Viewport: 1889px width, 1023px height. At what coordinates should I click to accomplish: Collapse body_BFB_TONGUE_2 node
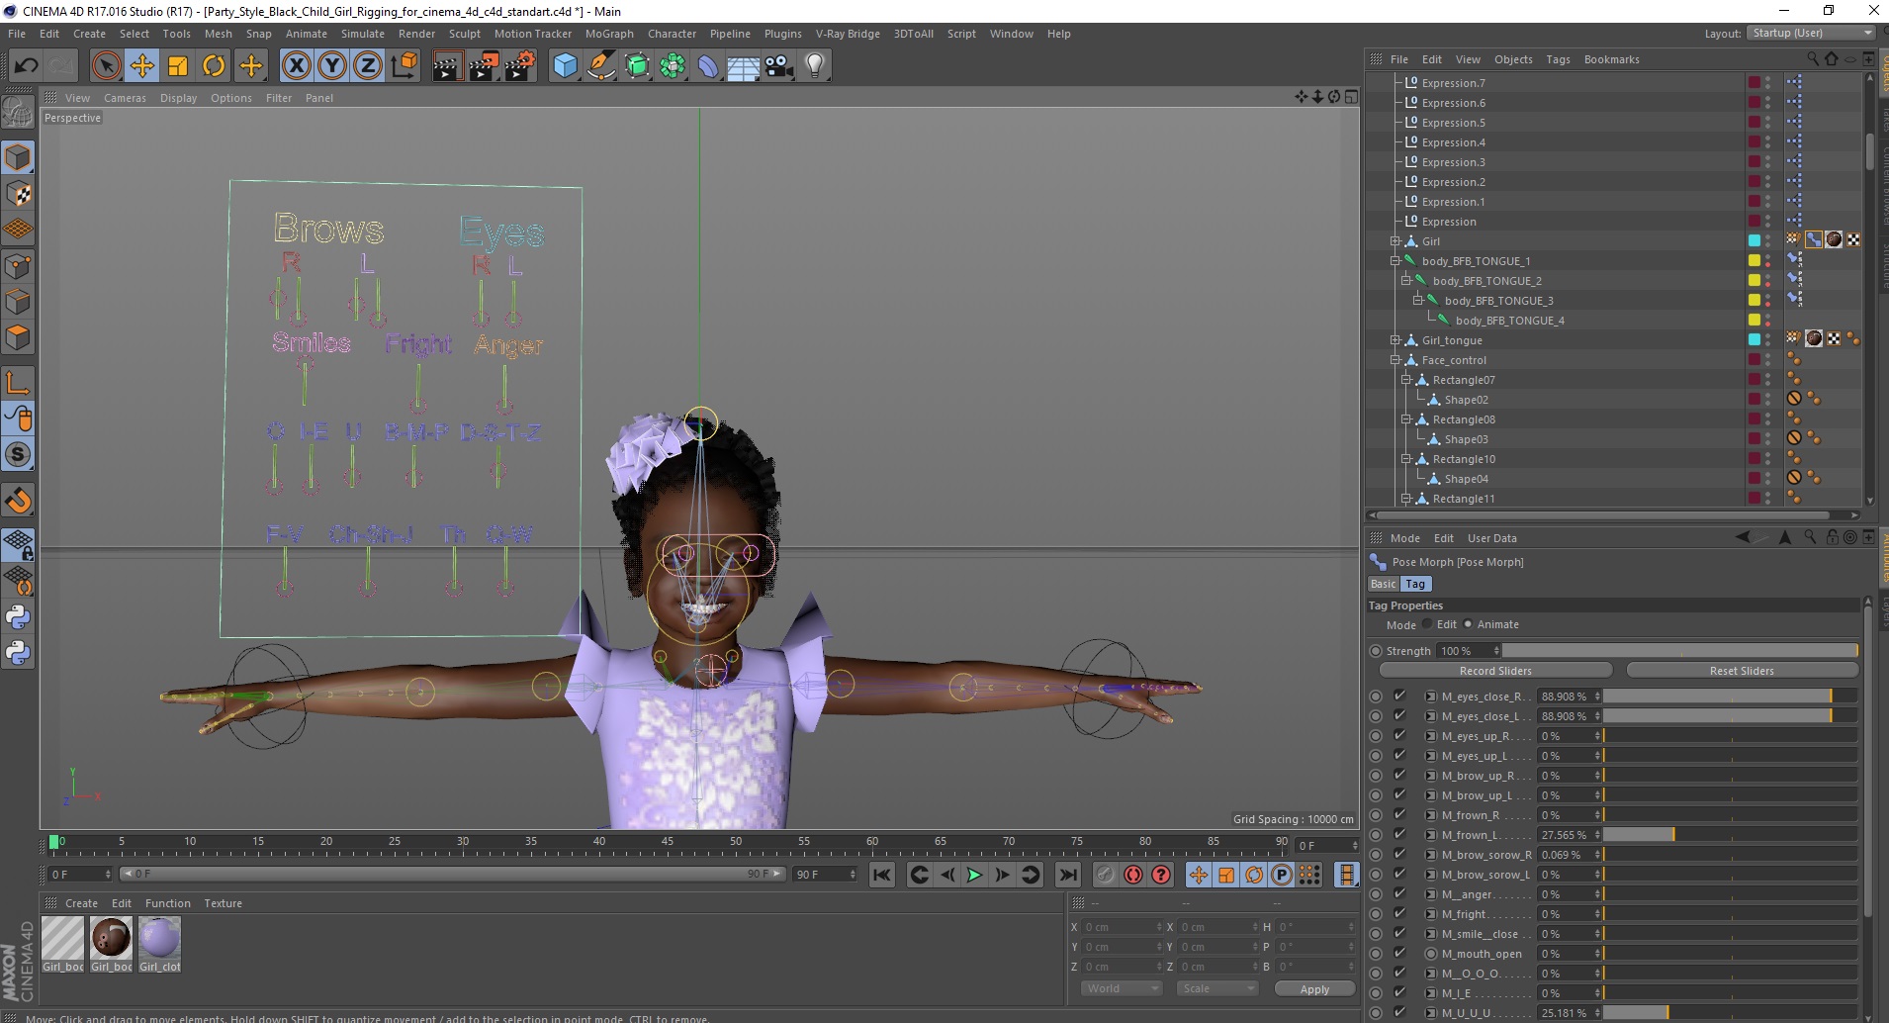pyautogui.click(x=1406, y=281)
